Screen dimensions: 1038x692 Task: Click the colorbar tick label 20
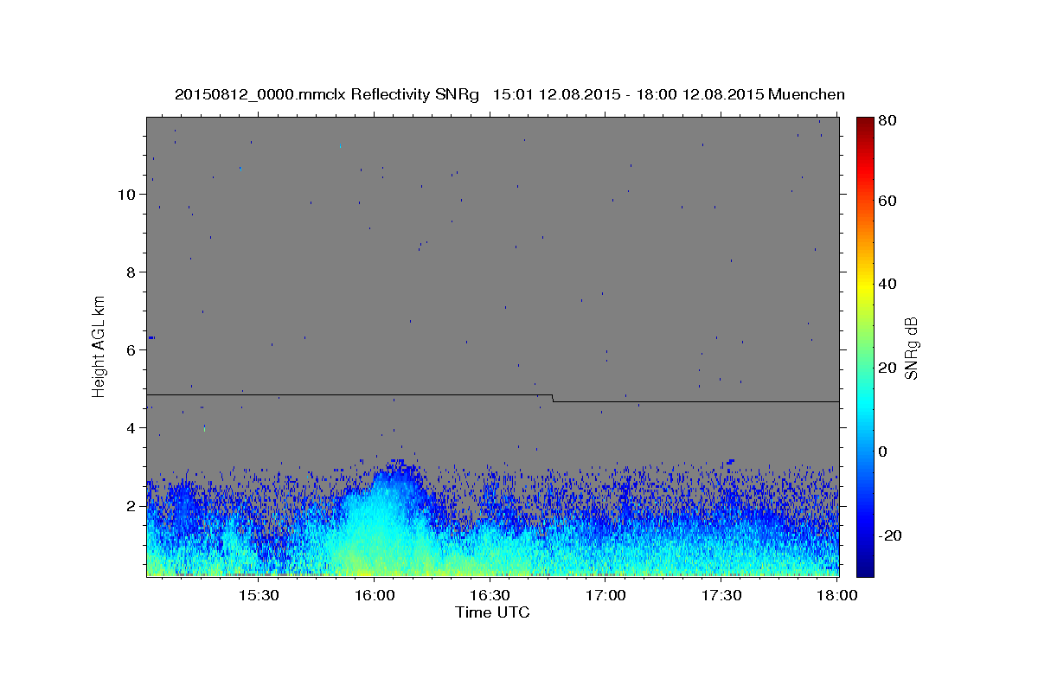pos(887,368)
